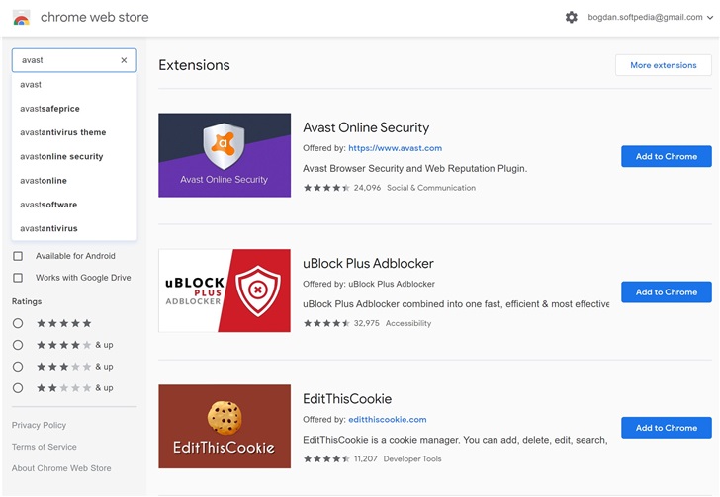Open uBlock Plus Adblocker logo thumbnail
The image size is (720, 497).
click(x=225, y=290)
